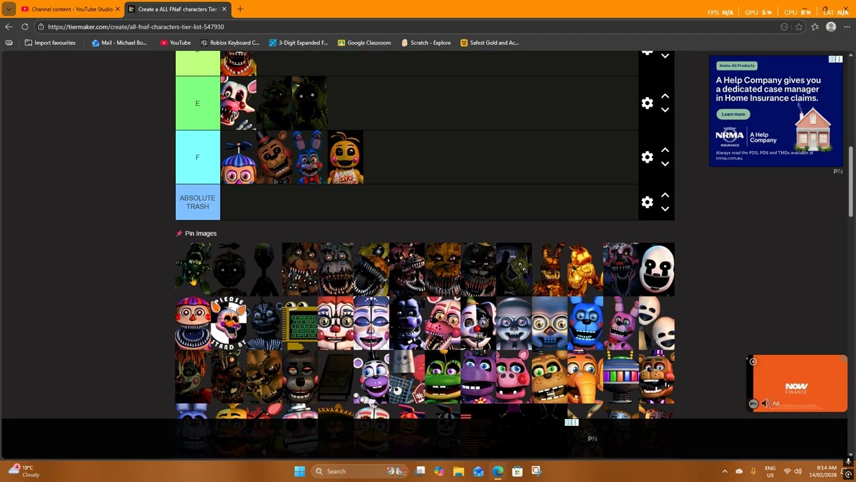Pick the Mr. Hippo character image
This screenshot has width=856, height=482.
[478, 377]
